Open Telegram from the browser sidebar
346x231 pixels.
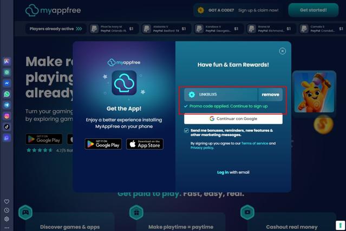pos(6,105)
